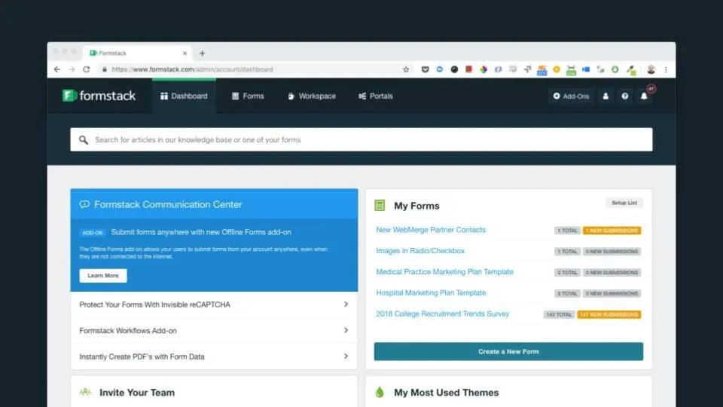Switch to the Forms tab
The image size is (723, 407).
(x=248, y=96)
